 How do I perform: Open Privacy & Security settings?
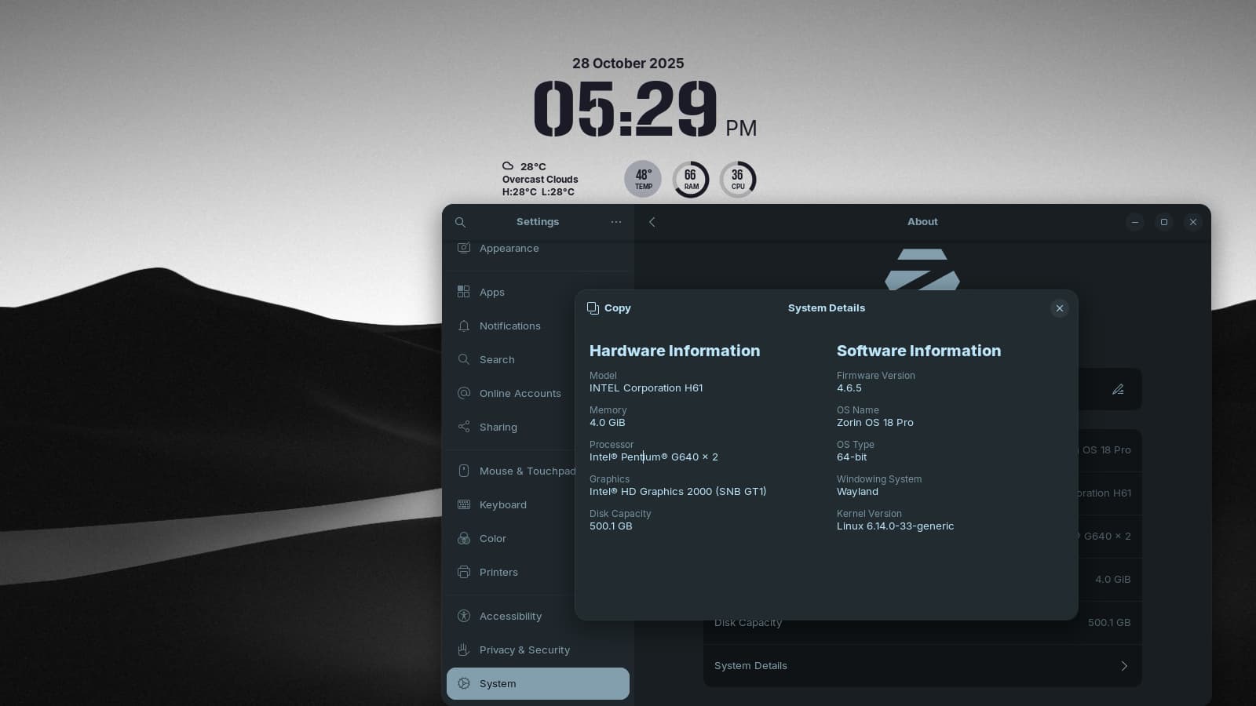pyautogui.click(x=524, y=650)
